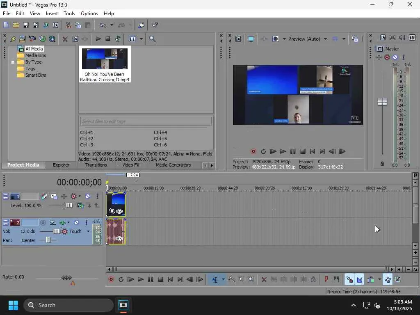Click the audio track Pan slider handle

coord(48,240)
